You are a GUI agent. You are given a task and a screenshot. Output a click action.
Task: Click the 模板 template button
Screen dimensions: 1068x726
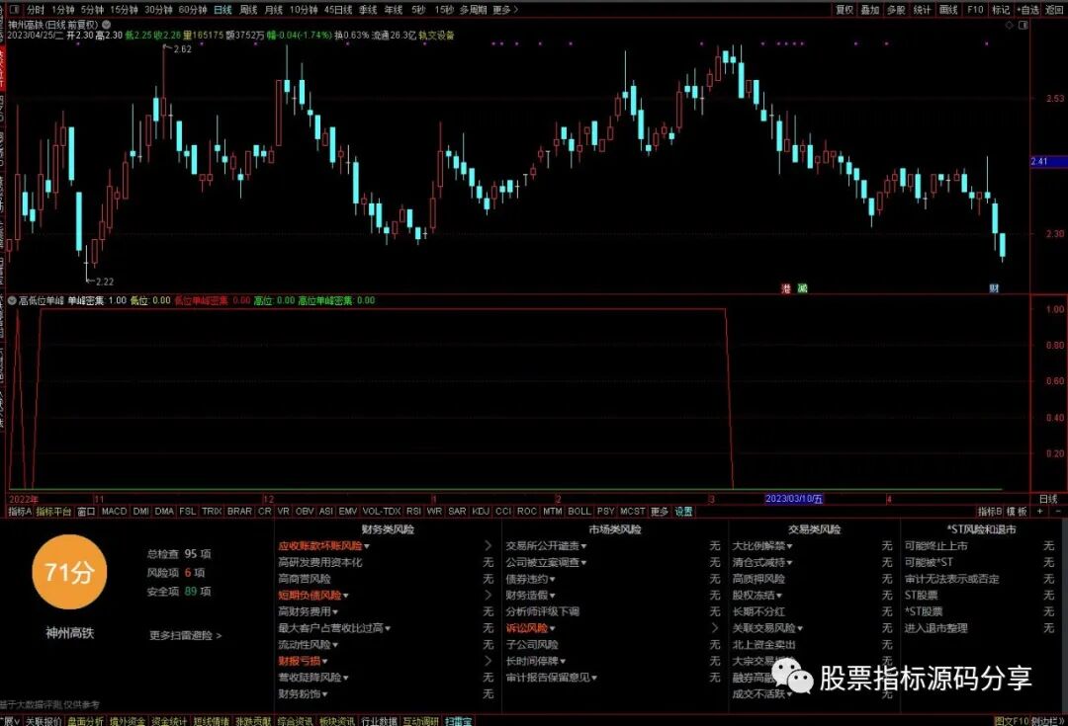click(1017, 511)
